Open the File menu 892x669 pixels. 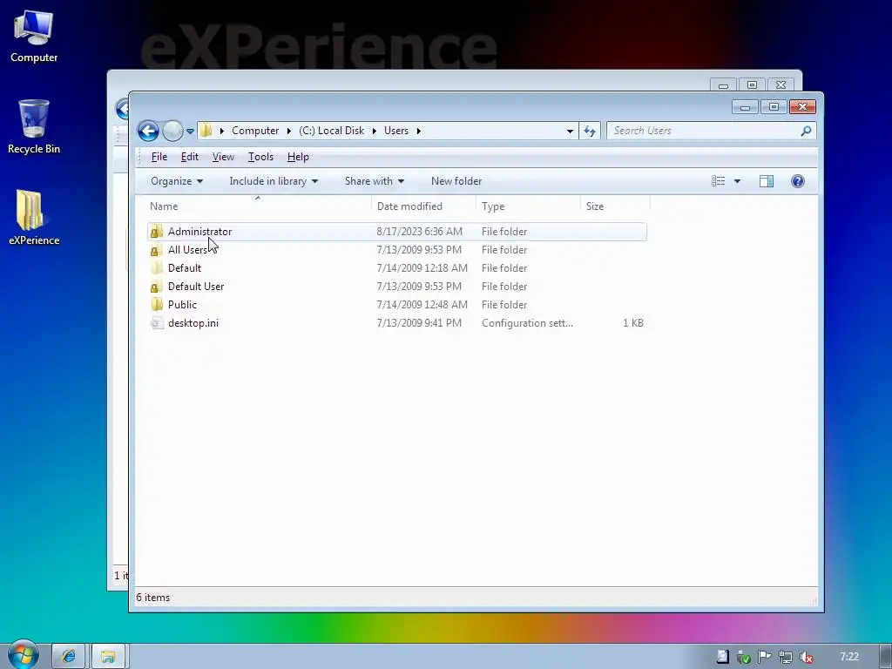(159, 157)
